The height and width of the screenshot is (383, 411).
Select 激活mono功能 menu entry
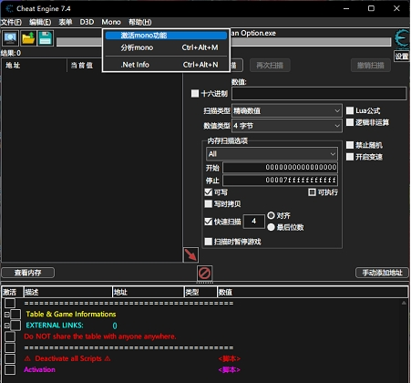click(166, 36)
